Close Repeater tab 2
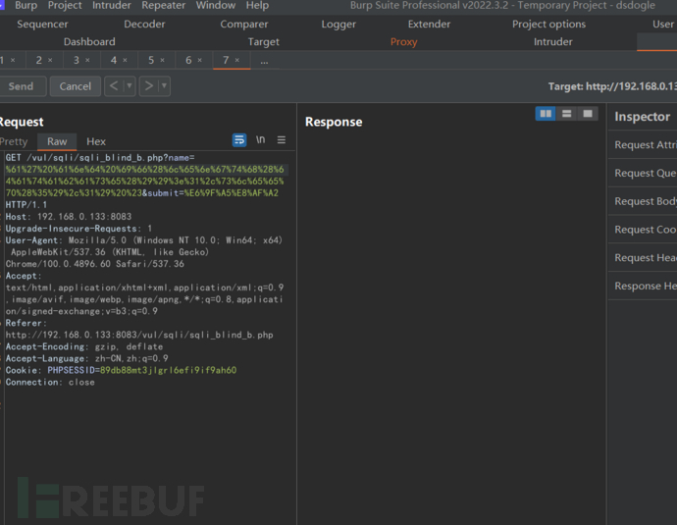Screen dimensions: 677x525 (x=50, y=60)
